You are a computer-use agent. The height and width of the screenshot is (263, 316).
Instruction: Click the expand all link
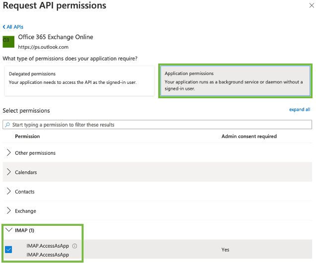click(x=300, y=110)
